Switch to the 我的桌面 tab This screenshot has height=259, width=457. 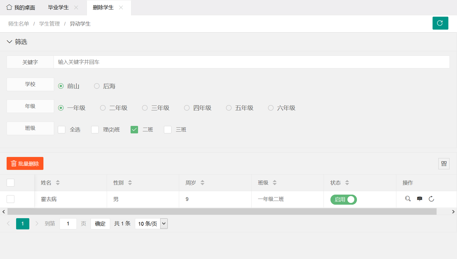pos(21,7)
